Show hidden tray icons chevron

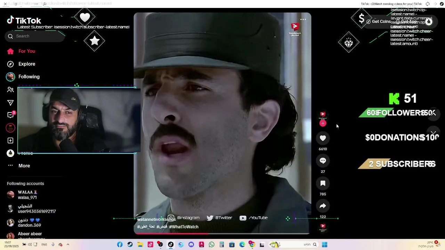[x=68, y=245]
